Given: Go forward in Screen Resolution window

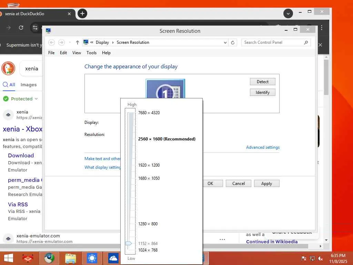Looking at the screenshot, I should [x=61, y=42].
